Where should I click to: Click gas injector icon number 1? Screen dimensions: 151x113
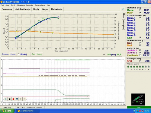pyautogui.click(x=128, y=67)
